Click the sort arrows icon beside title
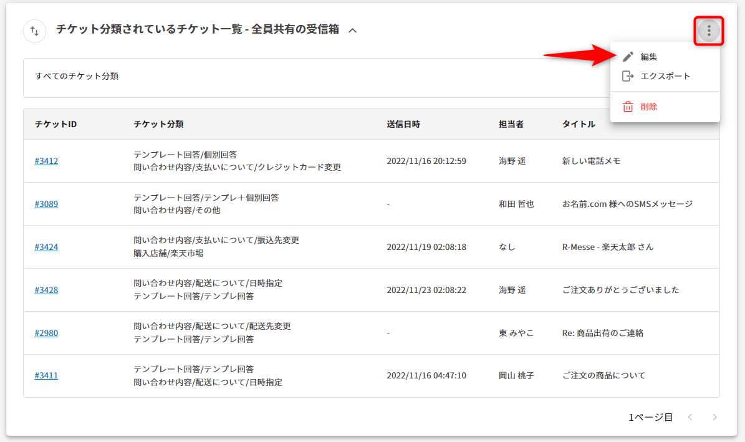Screen dimensions: 745x442 coord(35,31)
